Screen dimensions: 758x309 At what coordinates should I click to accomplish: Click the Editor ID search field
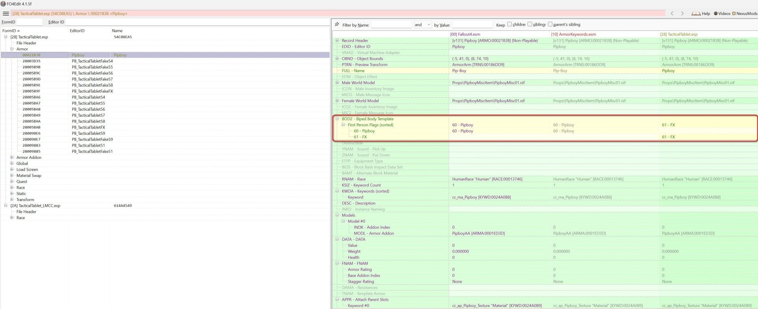tap(197, 22)
